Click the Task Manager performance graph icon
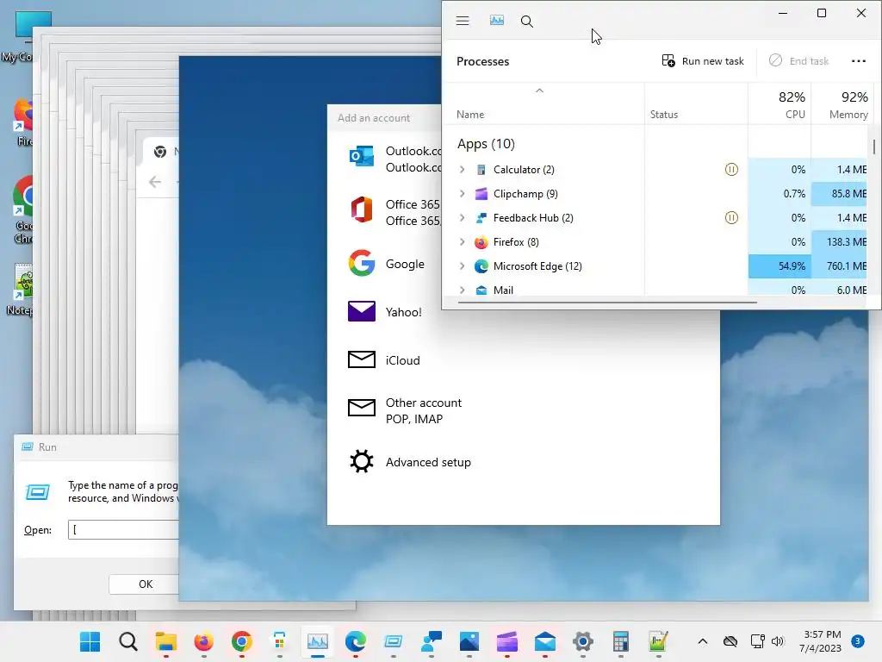Screen dimensions: 882x662 coord(497,21)
